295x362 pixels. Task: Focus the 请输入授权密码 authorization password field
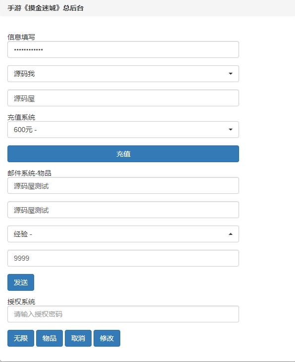(x=123, y=314)
